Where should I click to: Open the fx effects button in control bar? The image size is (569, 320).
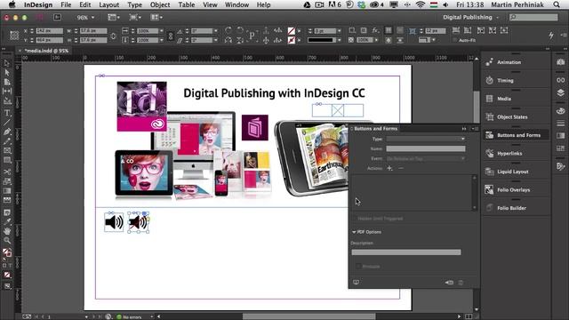(375, 30)
